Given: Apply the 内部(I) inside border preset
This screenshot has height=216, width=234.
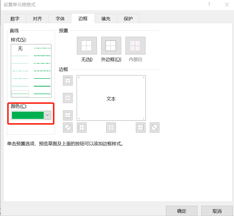Looking at the screenshot, I should (x=135, y=46).
